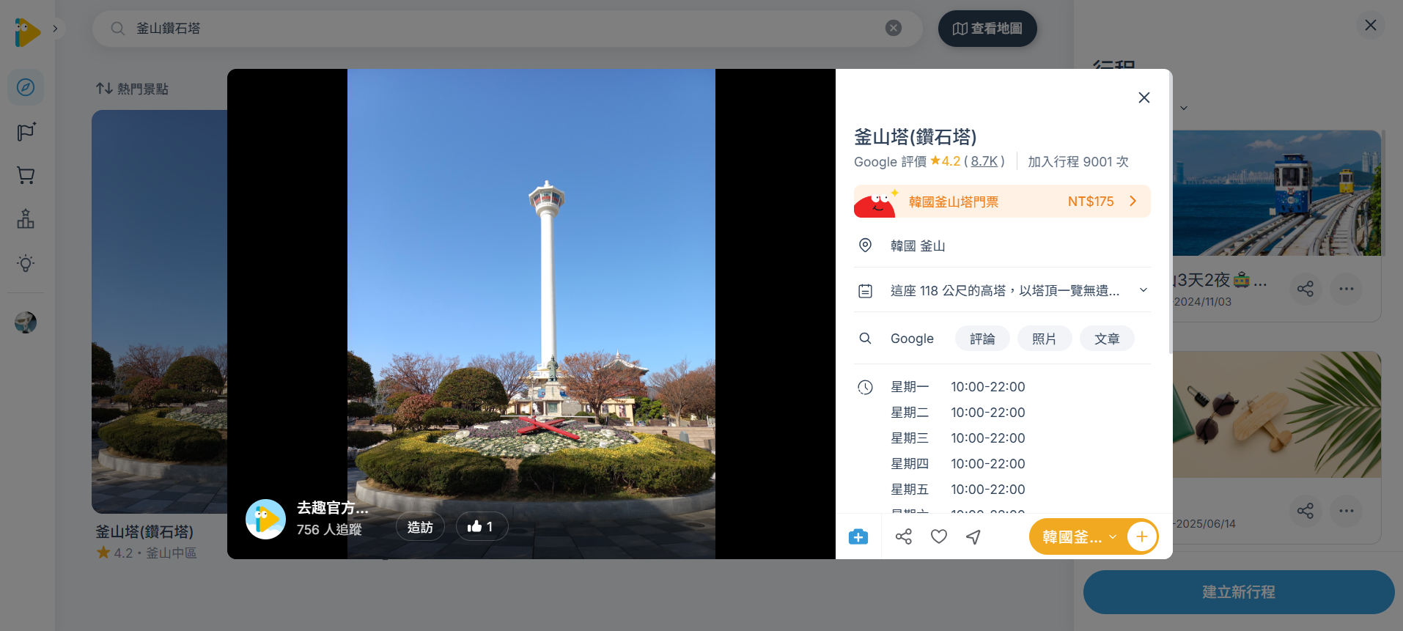1403x631 pixels.
Task: Open the flag icon in sidebar
Action: (26, 132)
